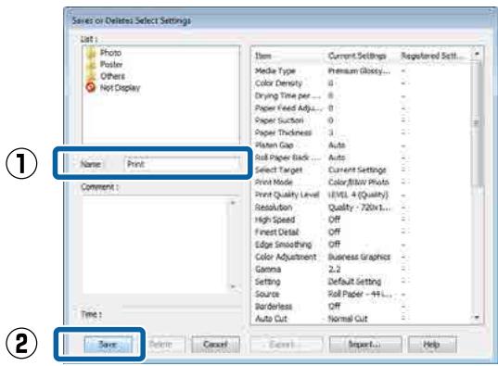The image size is (498, 366).
Task: Click the Poster folder icon
Action: tap(91, 64)
